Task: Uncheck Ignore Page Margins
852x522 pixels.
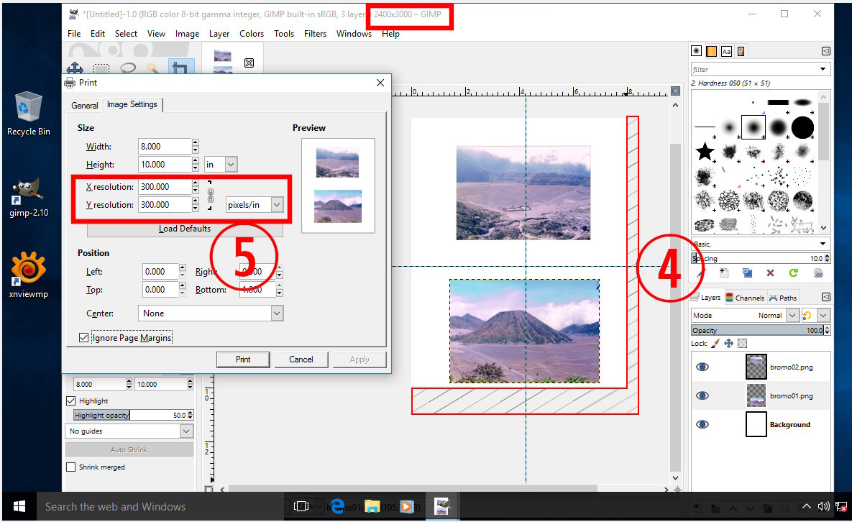Action: tap(83, 338)
